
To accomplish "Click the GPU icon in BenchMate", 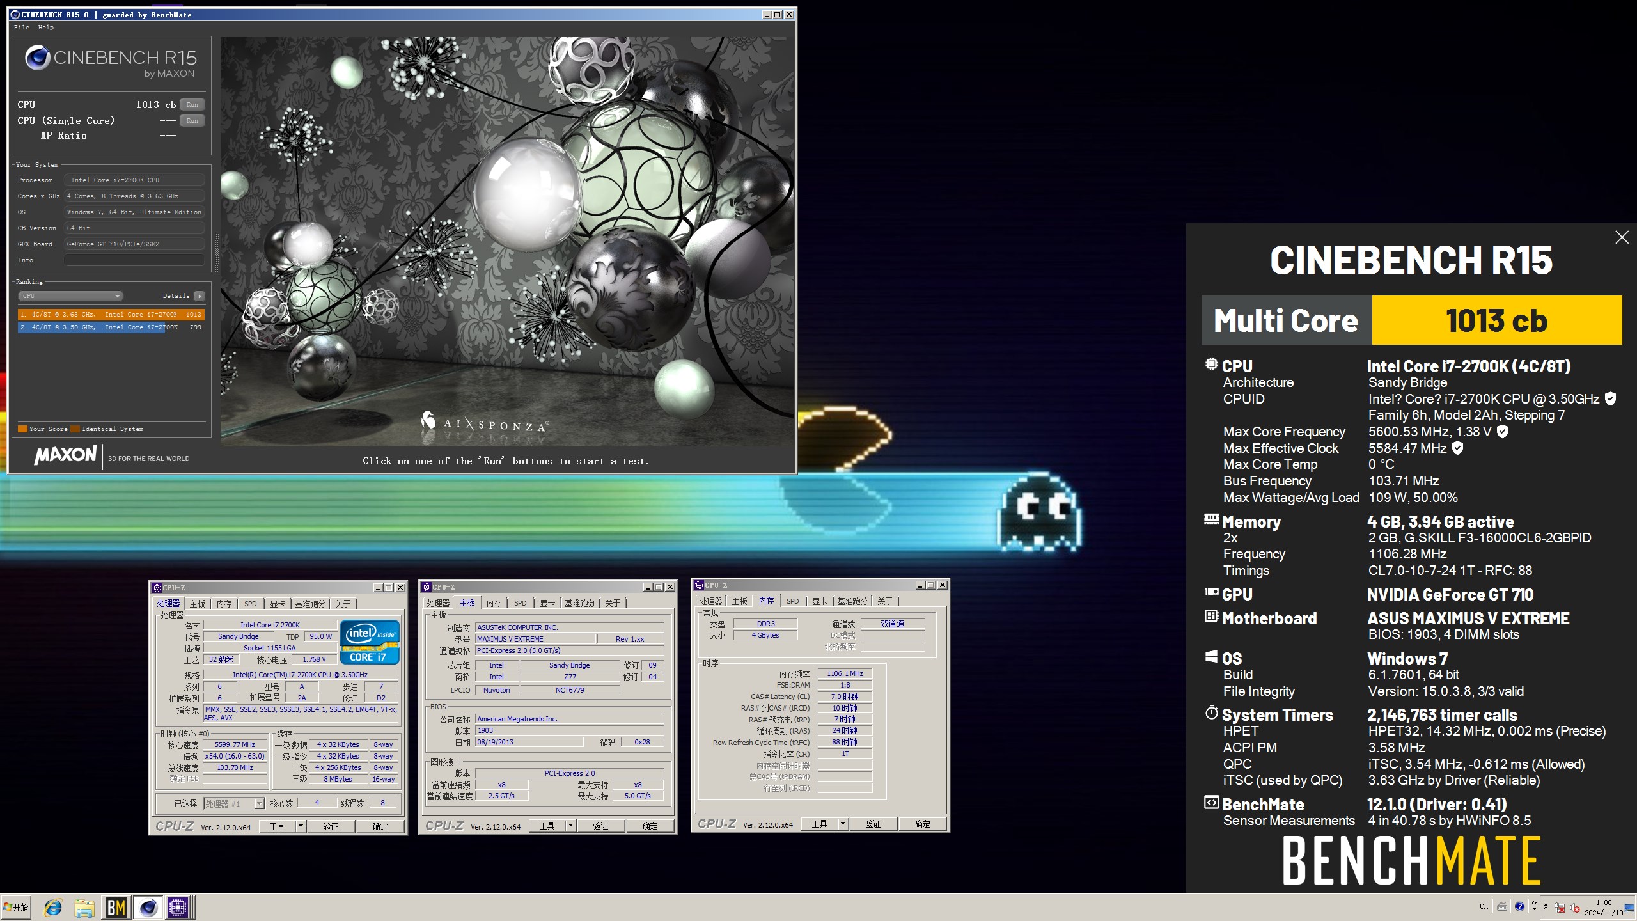I will point(1211,592).
